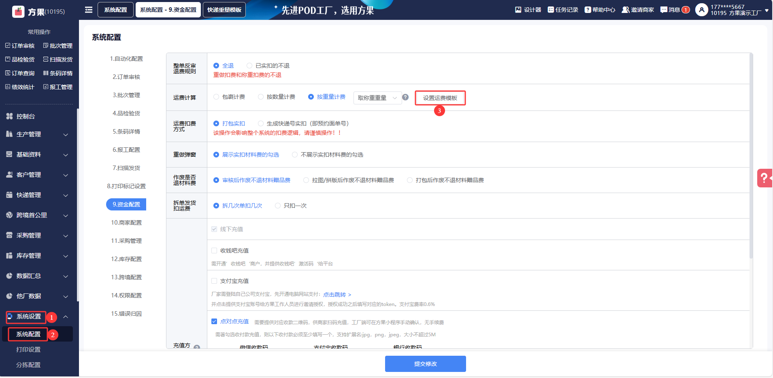The width and height of the screenshot is (773, 378).
Task: Select 包裹计费 freight calculation radio
Action: (216, 97)
